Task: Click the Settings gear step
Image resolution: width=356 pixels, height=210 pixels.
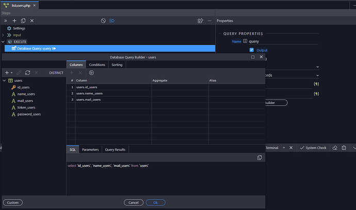Action: [x=16, y=28]
